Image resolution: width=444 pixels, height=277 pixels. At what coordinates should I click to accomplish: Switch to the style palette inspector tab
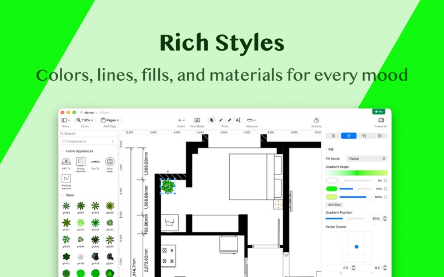(x=349, y=136)
